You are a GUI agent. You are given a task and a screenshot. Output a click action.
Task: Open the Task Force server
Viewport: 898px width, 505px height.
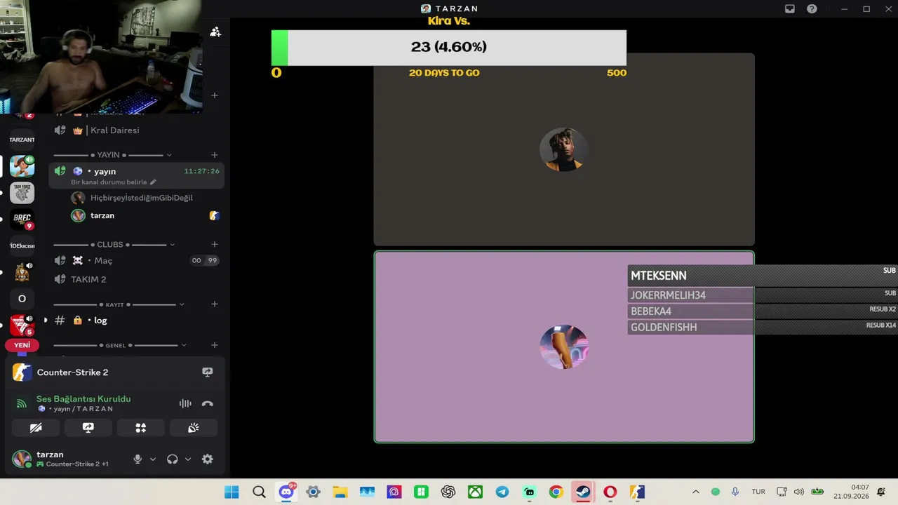(22, 193)
